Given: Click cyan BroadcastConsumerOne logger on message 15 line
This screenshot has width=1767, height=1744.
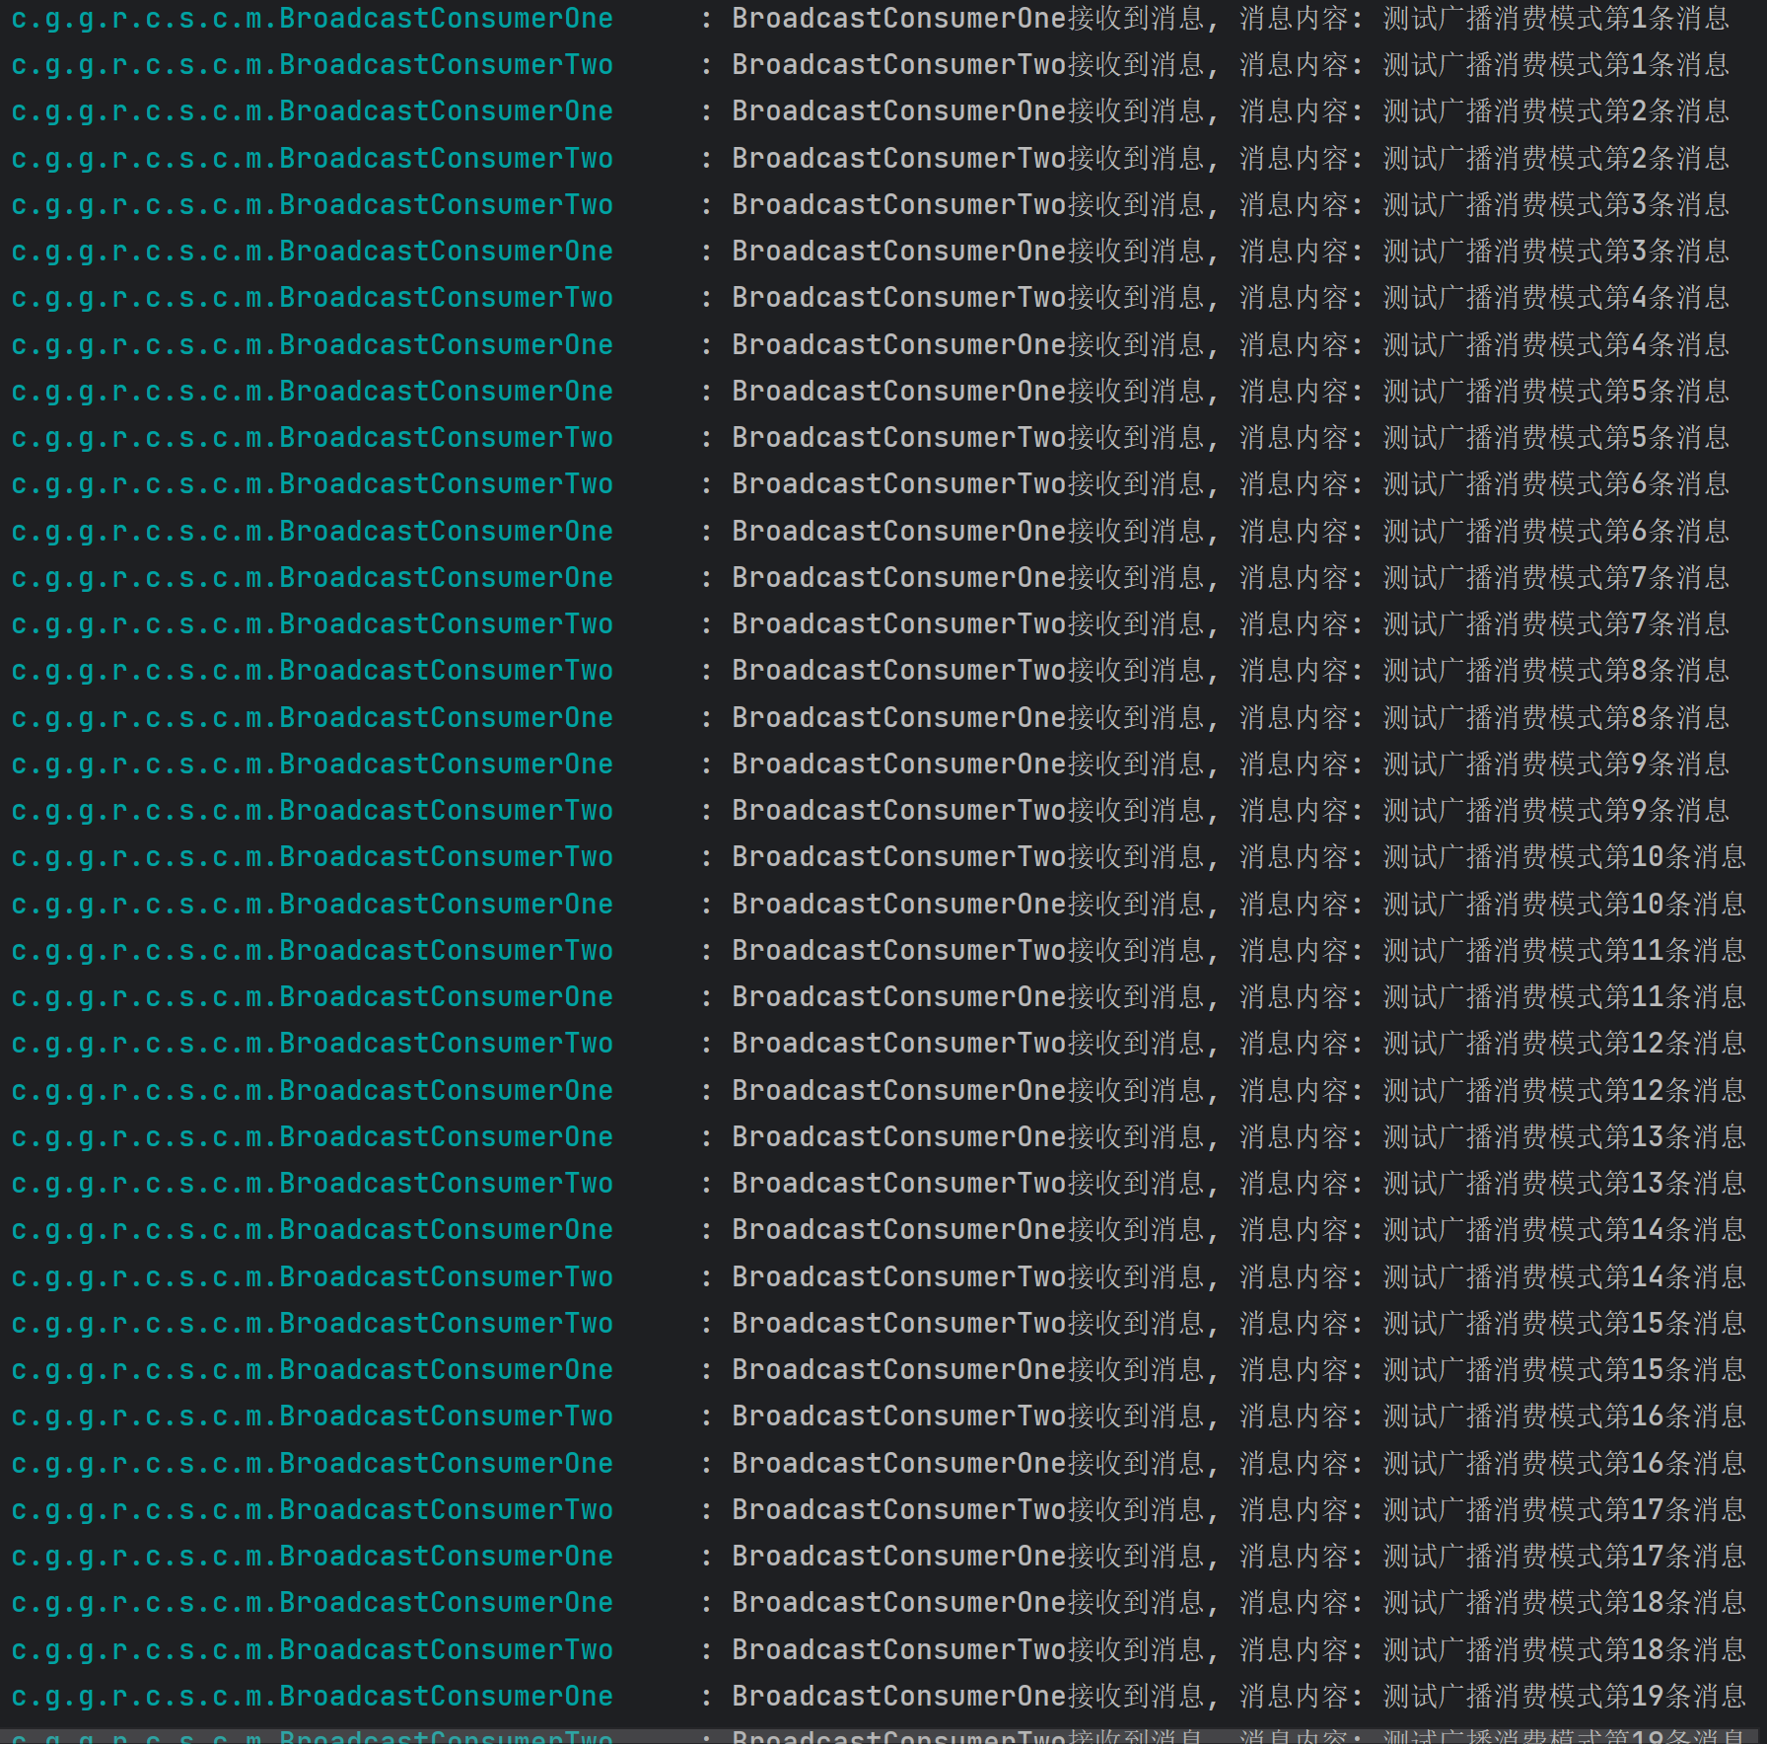Looking at the screenshot, I should (x=312, y=1370).
